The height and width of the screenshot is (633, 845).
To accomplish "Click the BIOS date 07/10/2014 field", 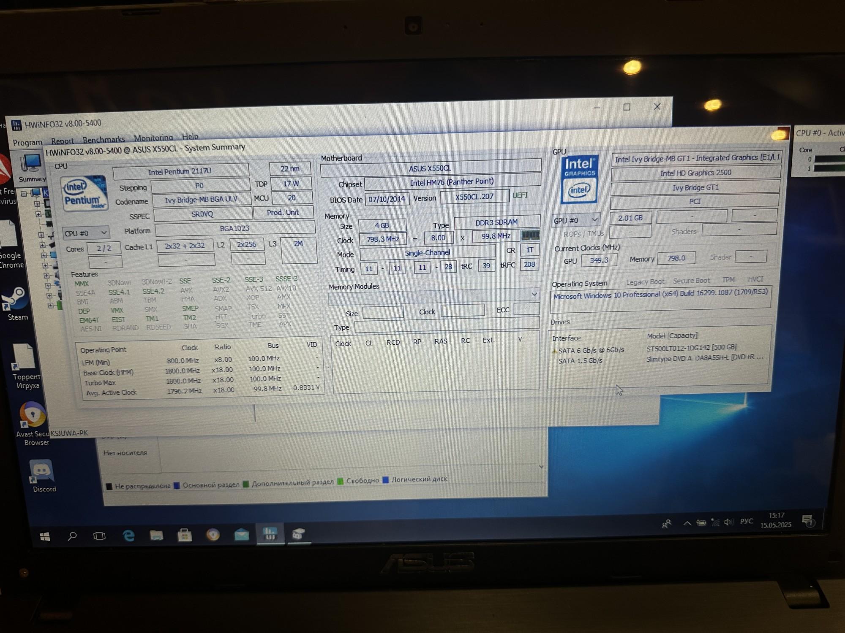I will (x=387, y=199).
